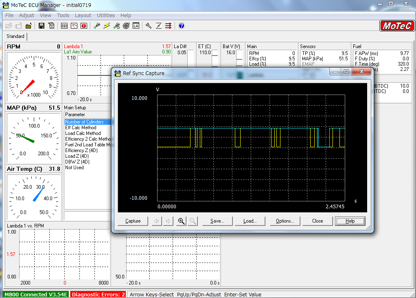
Task: Open the LA lambda setup icon
Action: (x=136, y=26)
